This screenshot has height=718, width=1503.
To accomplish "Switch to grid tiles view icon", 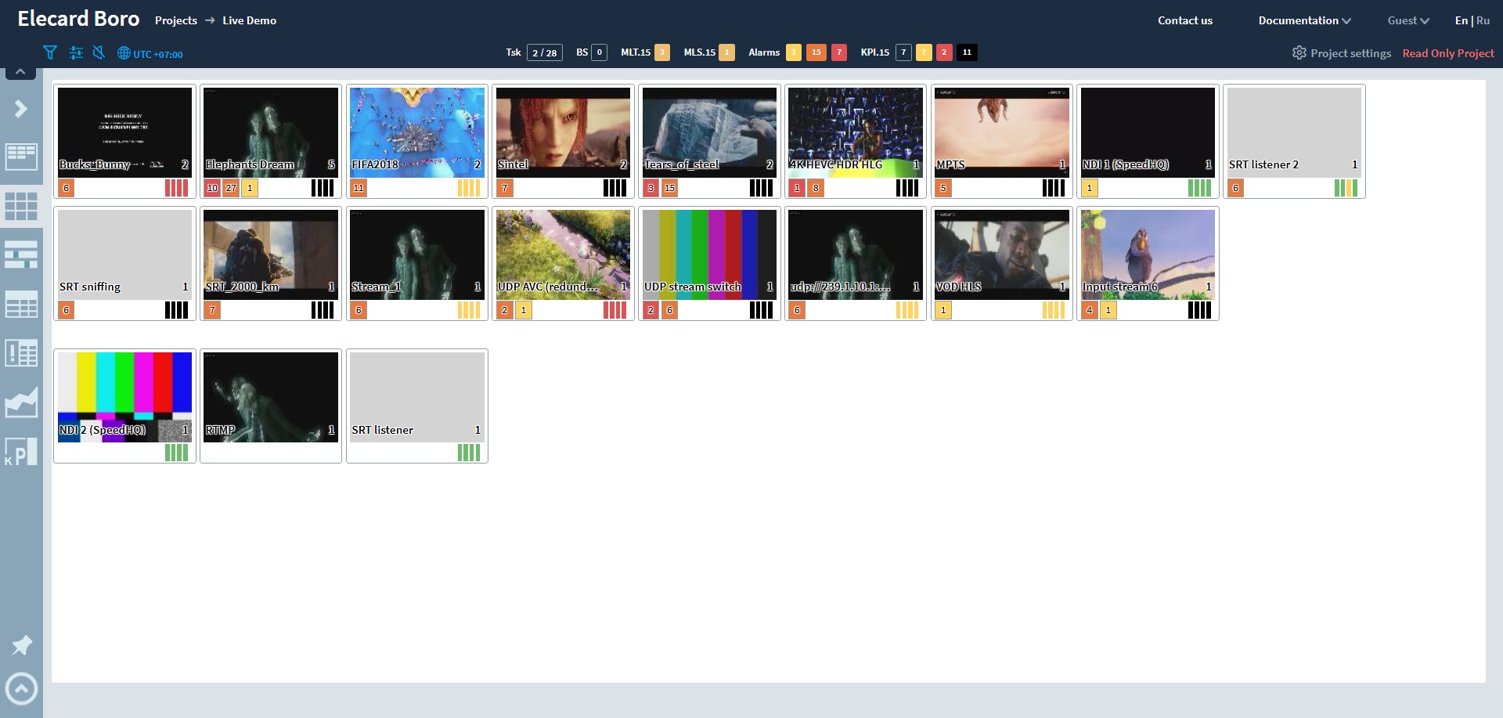I will [x=21, y=206].
